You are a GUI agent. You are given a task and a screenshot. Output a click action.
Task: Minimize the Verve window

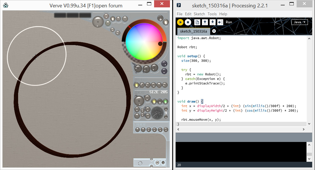pyautogui.click(x=140, y=5)
